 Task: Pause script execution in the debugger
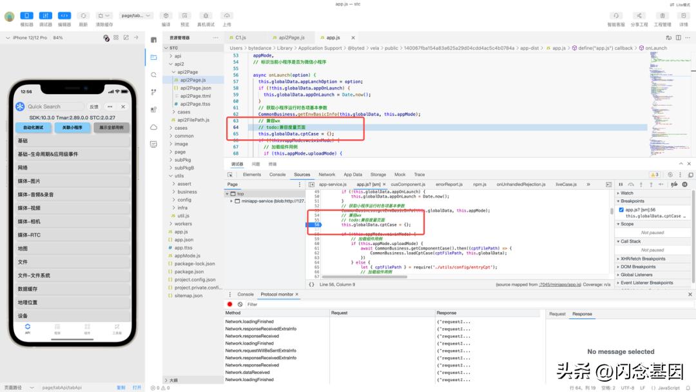(x=620, y=184)
